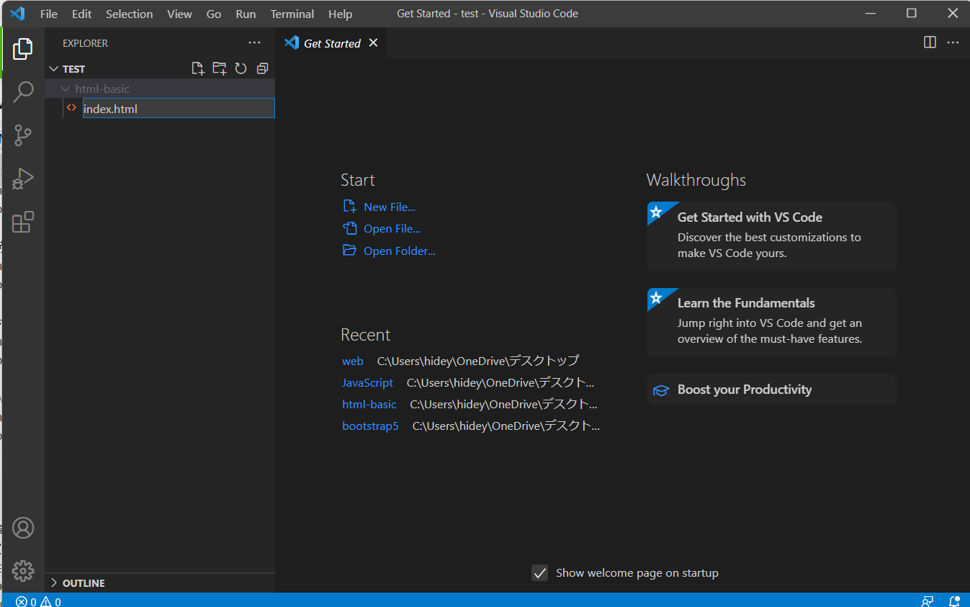
Task: Open the Search view icon
Action: point(23,92)
